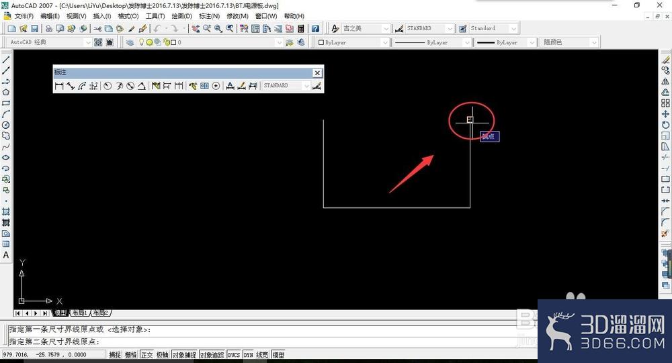Toggle 极轴 polar tracking in status bar
Image resolution: width=672 pixels, height=363 pixels.
[x=163, y=354]
